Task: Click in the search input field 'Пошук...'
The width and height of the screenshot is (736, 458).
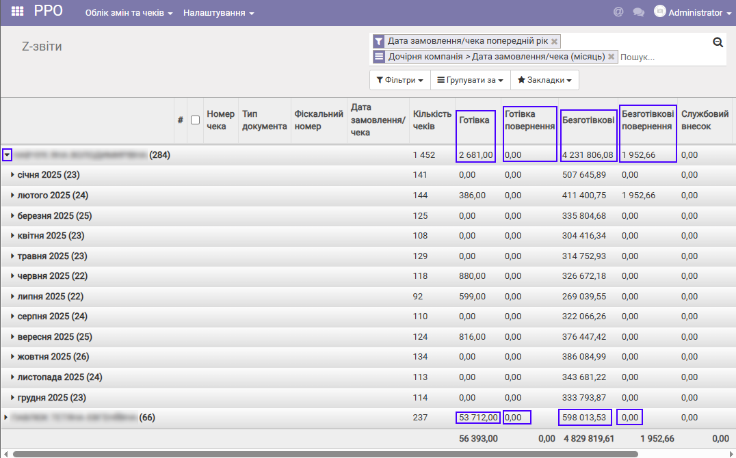Action: tap(670, 57)
